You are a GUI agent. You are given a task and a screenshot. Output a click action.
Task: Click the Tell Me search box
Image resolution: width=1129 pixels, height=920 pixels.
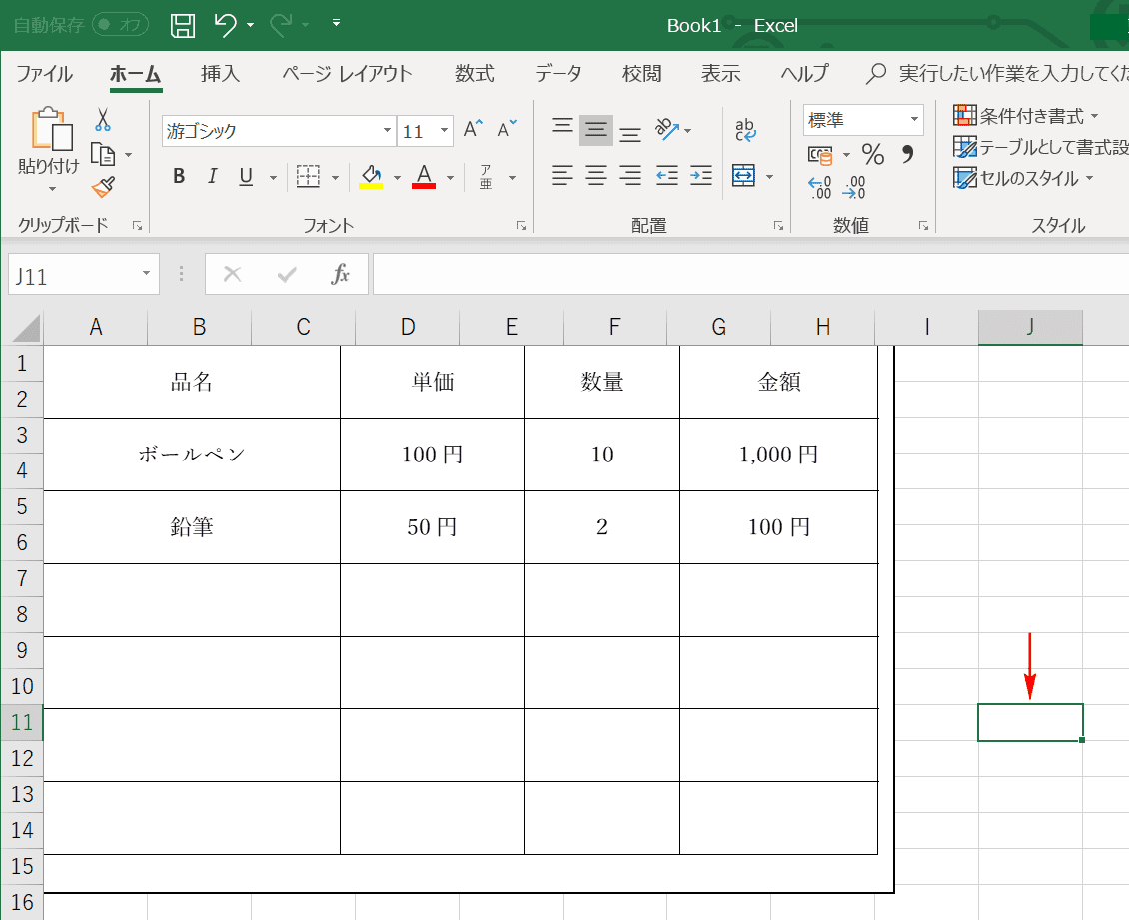[x=997, y=74]
